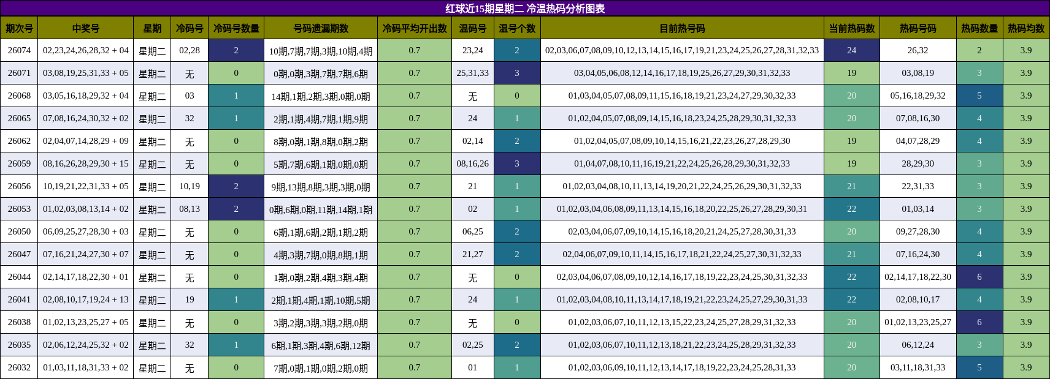The width and height of the screenshot is (1050, 379).
Task: Click period number 26068
Action: [19, 96]
